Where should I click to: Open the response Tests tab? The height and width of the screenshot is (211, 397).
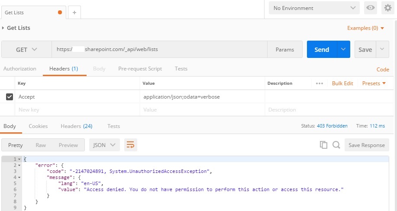(x=113, y=126)
